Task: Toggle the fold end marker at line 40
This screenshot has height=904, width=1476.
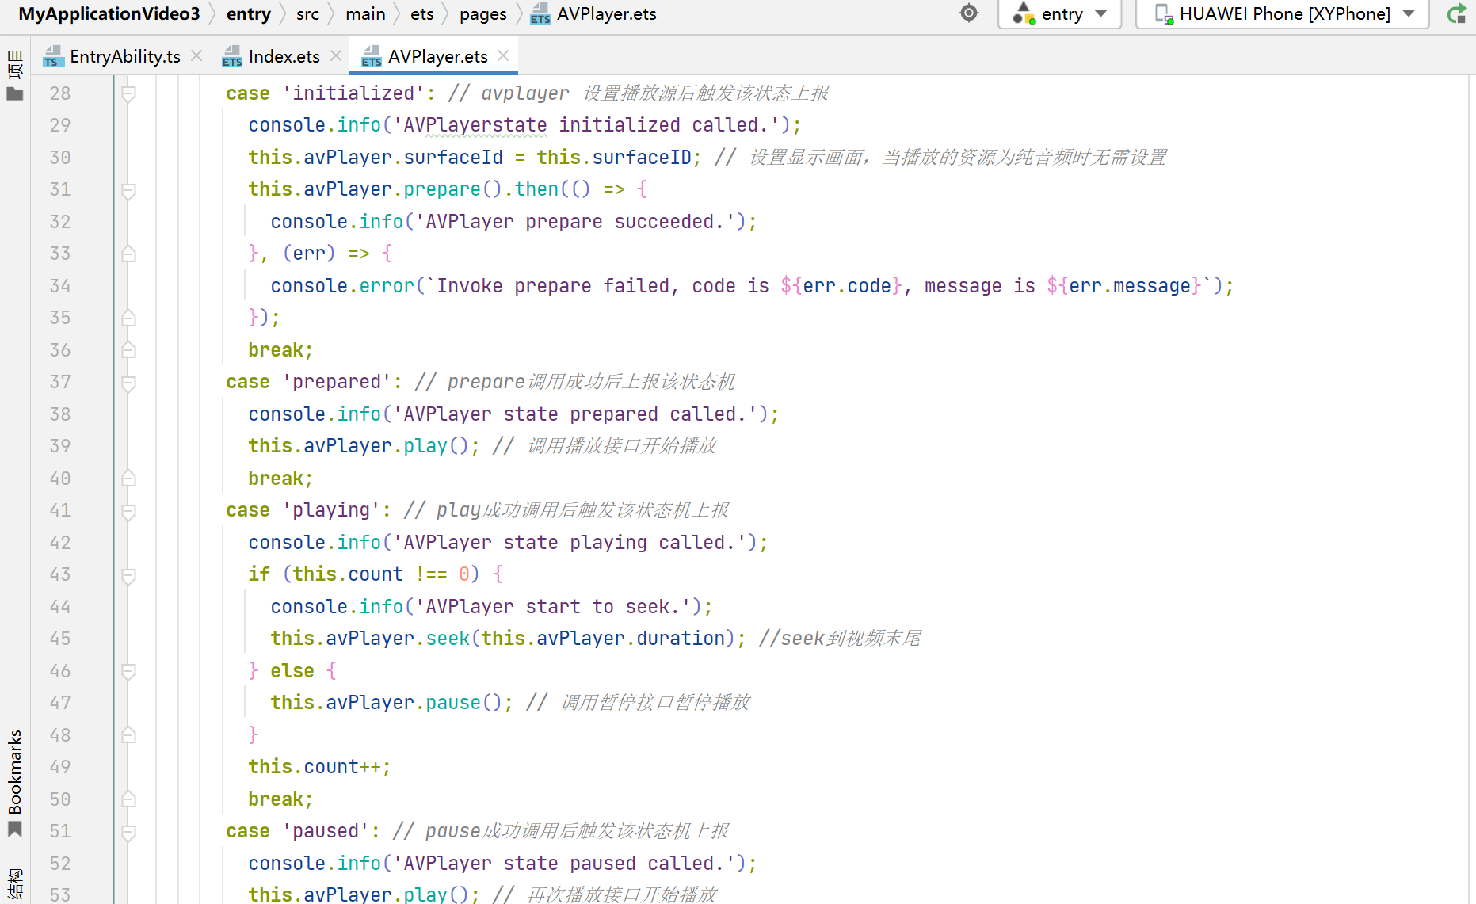Action: point(128,479)
